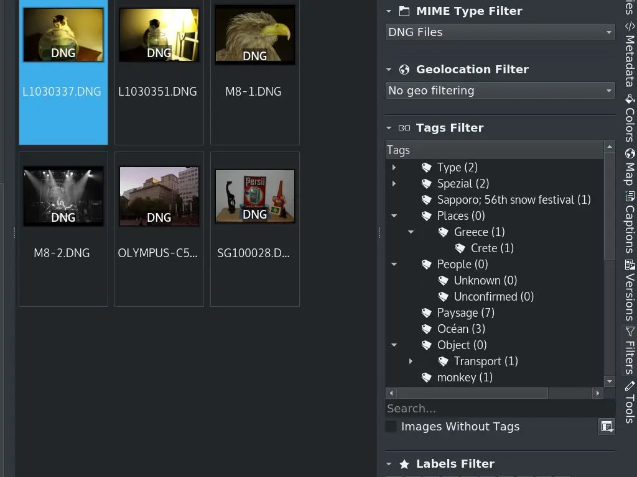Image resolution: width=637 pixels, height=477 pixels.
Task: Open tag matching options beside Images Without Tags
Action: point(607,427)
